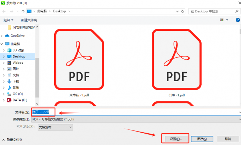
Task: Click the CDR -1.pdf file name
Action: 177,95
